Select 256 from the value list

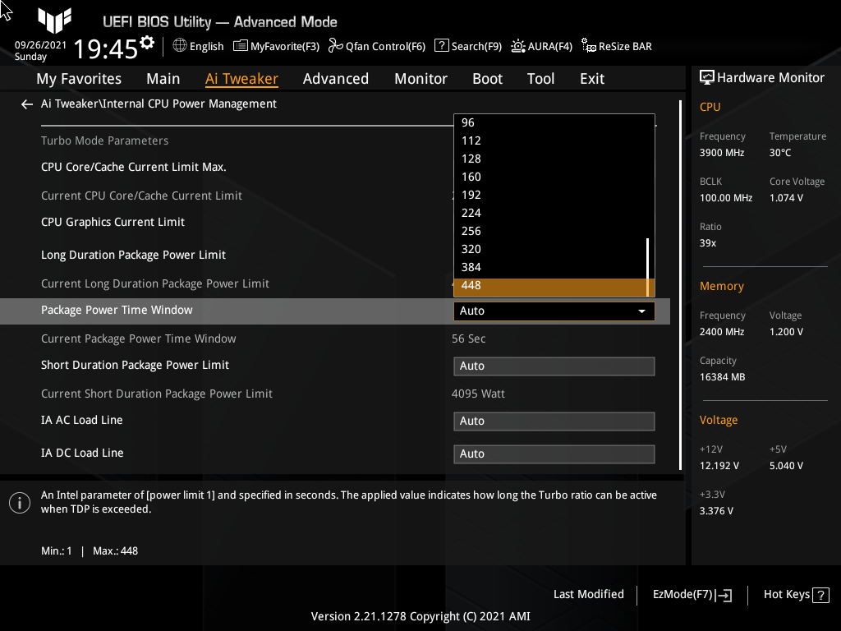pos(554,231)
